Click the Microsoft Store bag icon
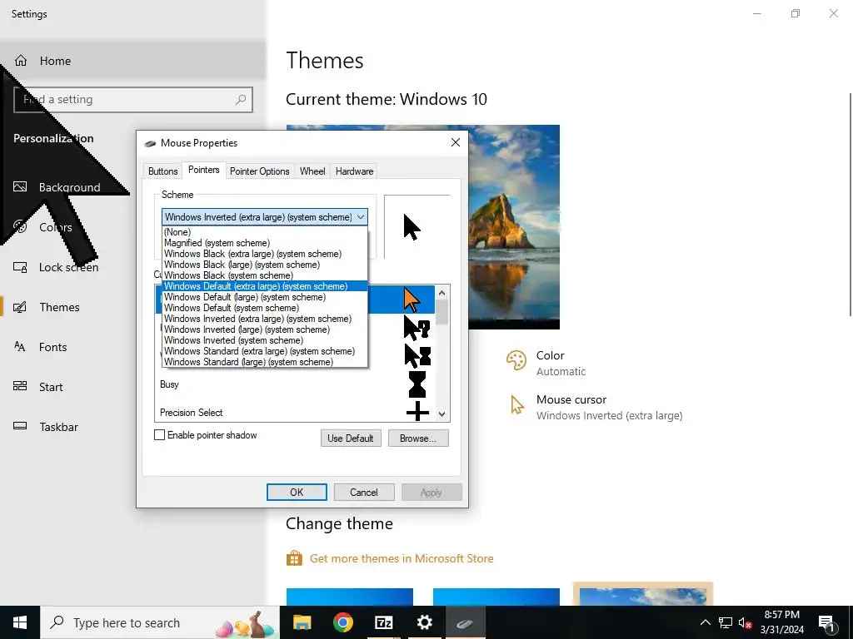This screenshot has width=853, height=639. pos(294,558)
